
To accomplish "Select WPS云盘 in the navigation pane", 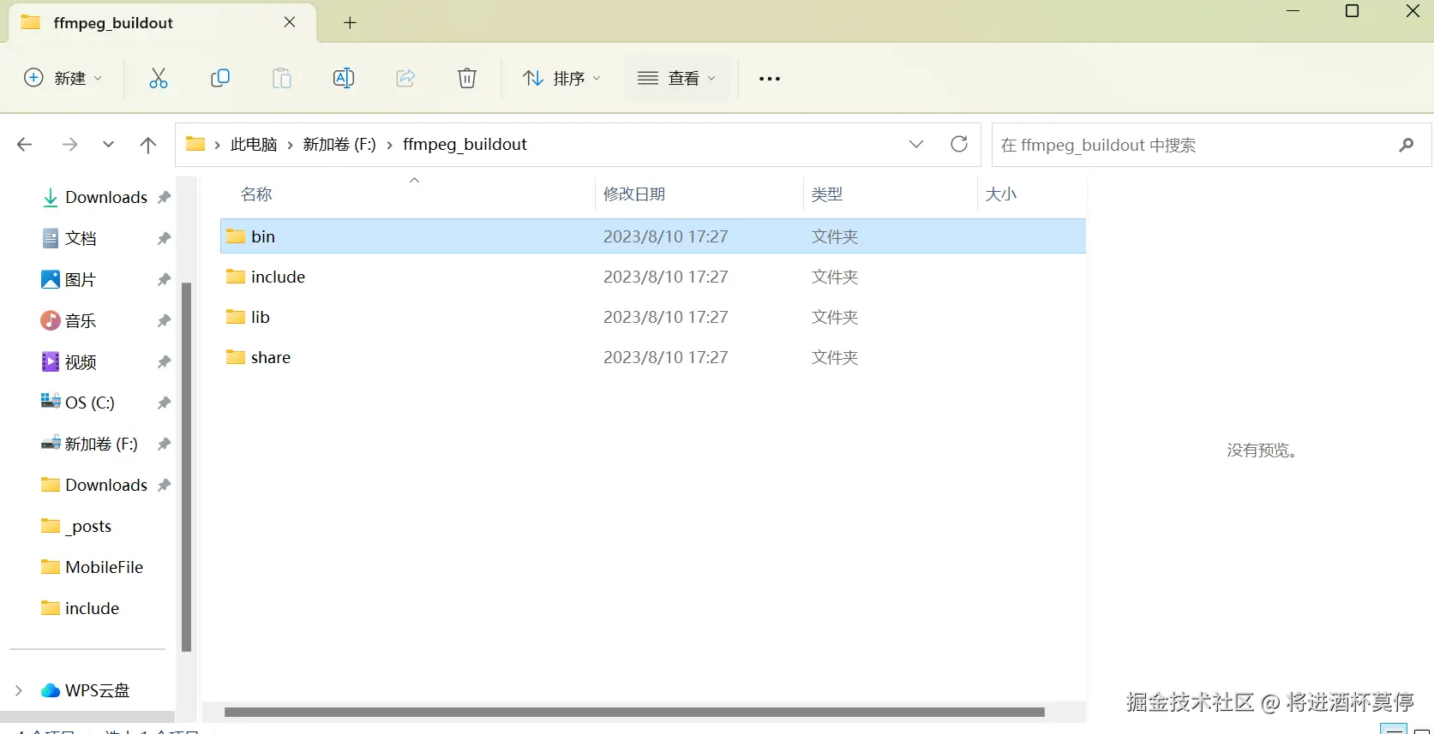I will tap(97, 690).
